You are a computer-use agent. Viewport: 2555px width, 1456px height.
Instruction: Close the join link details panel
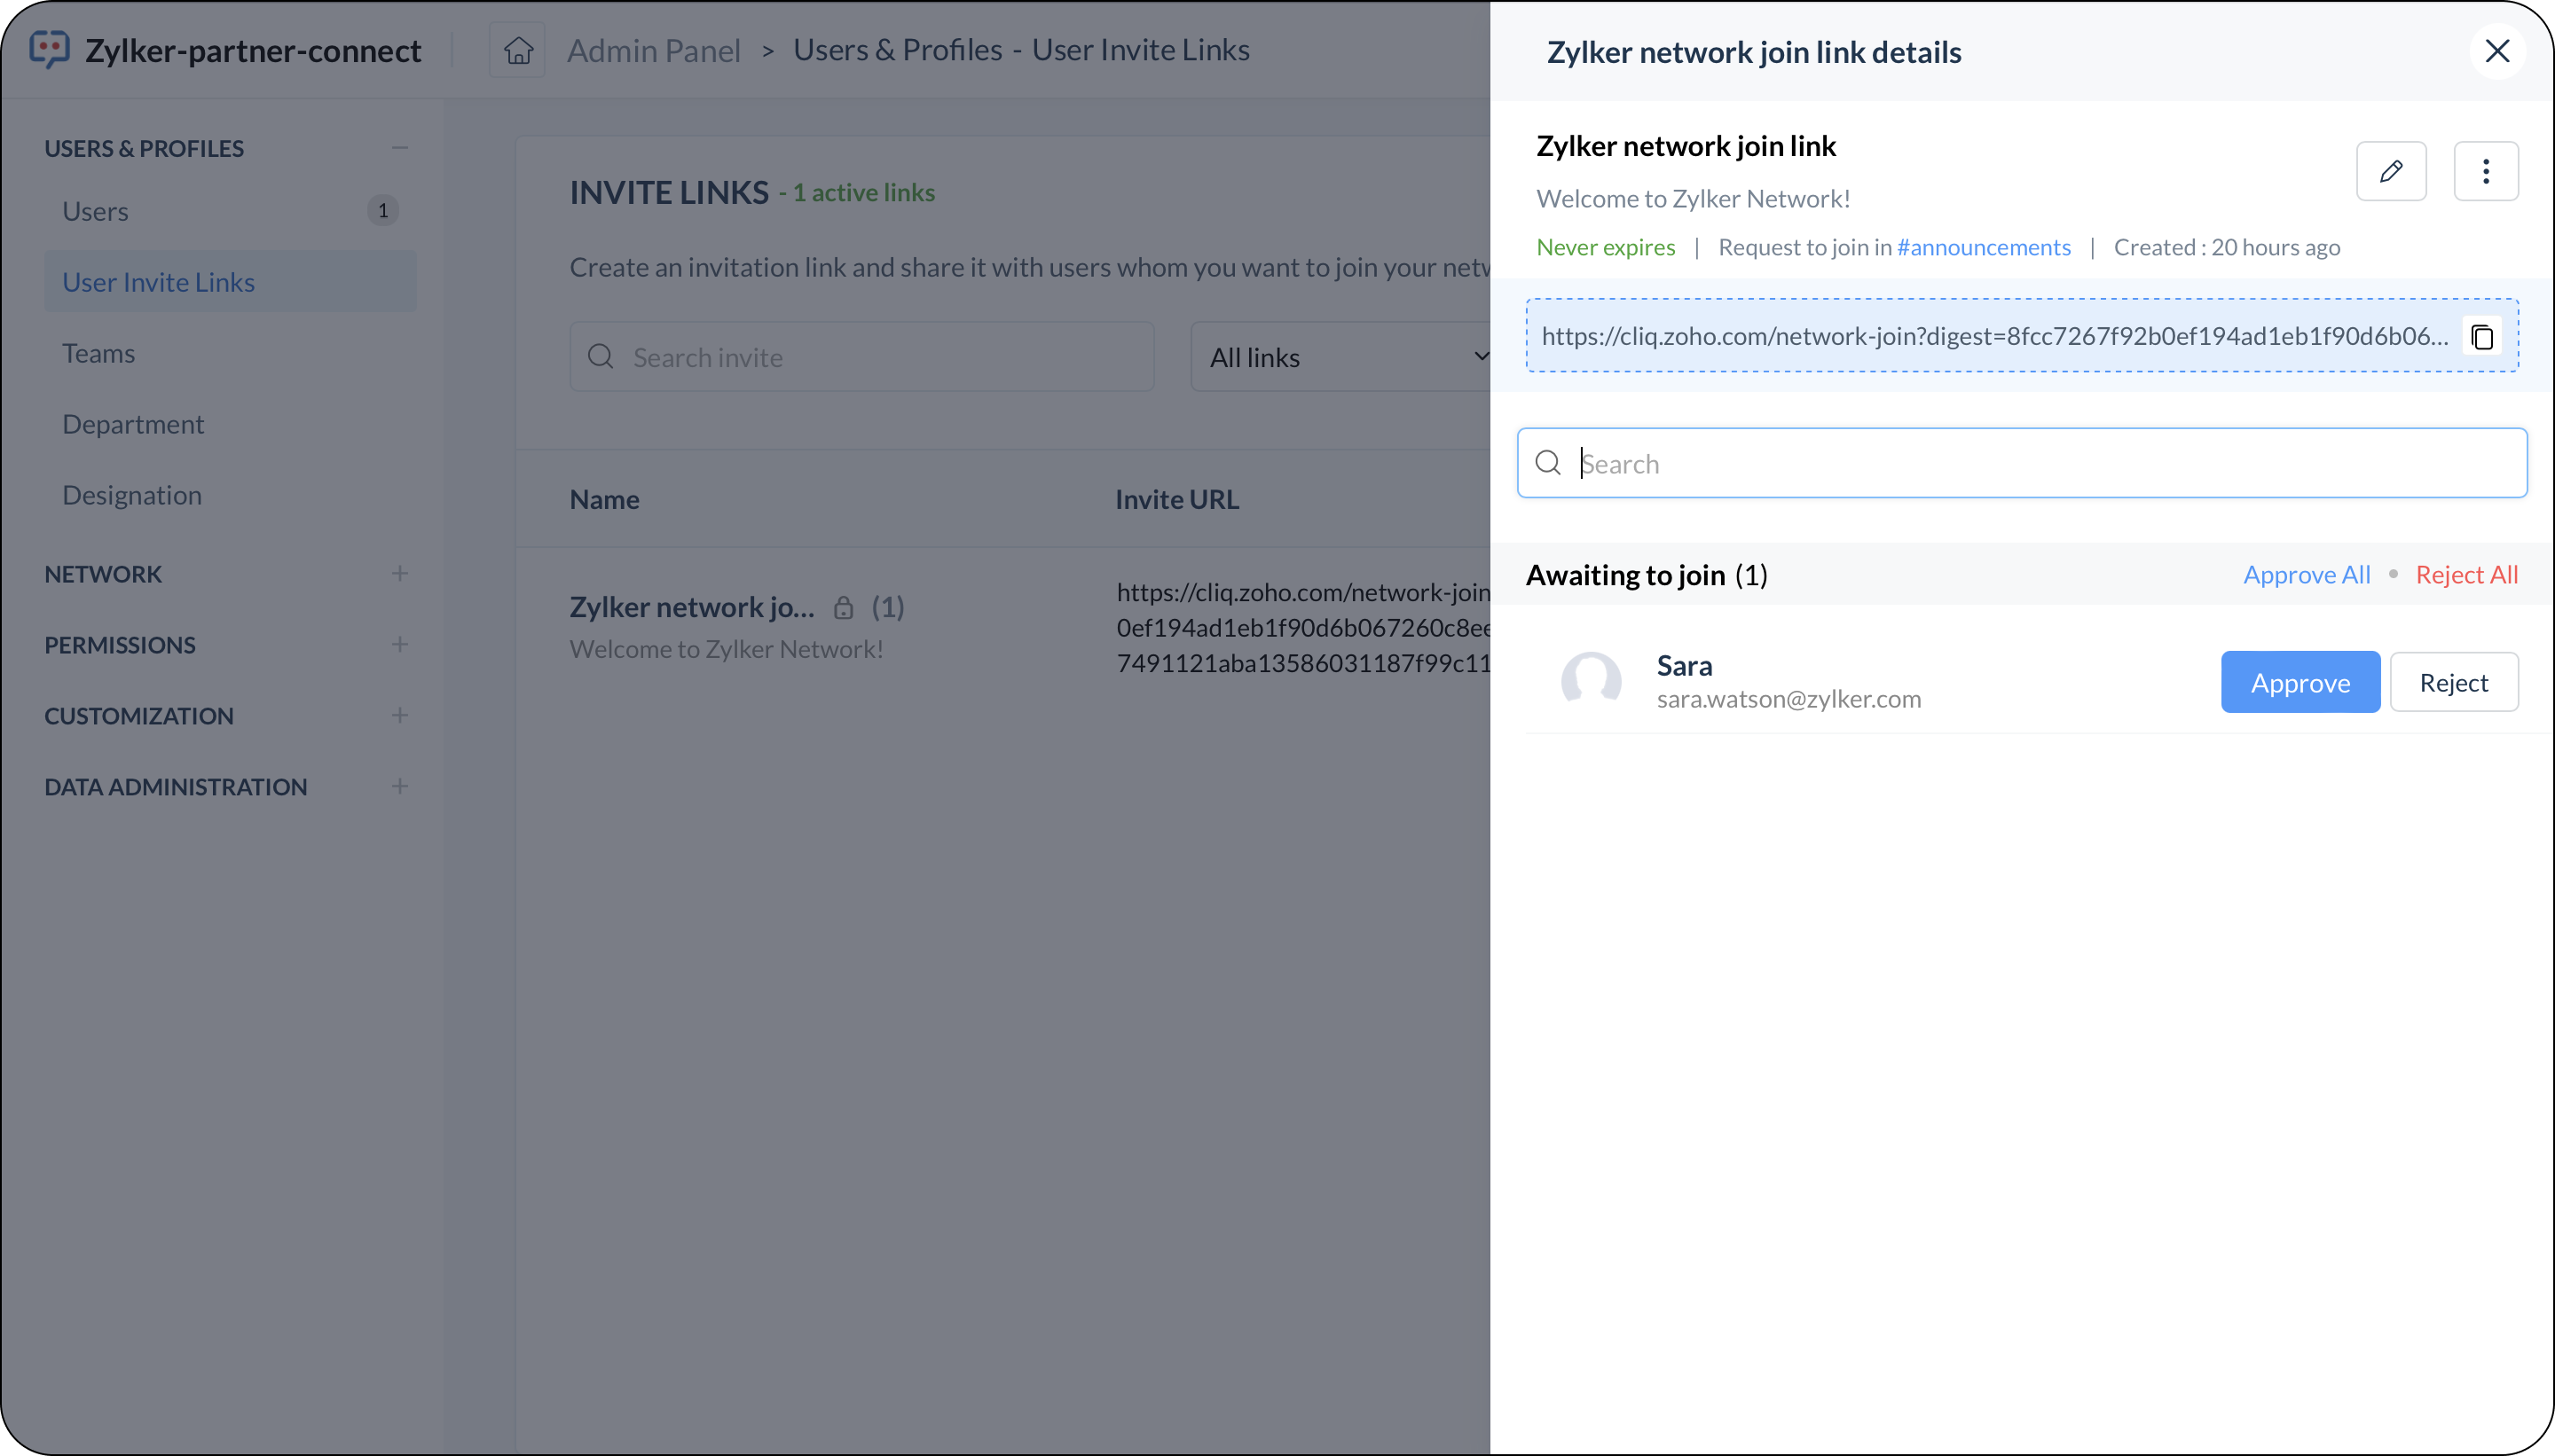2497,51
